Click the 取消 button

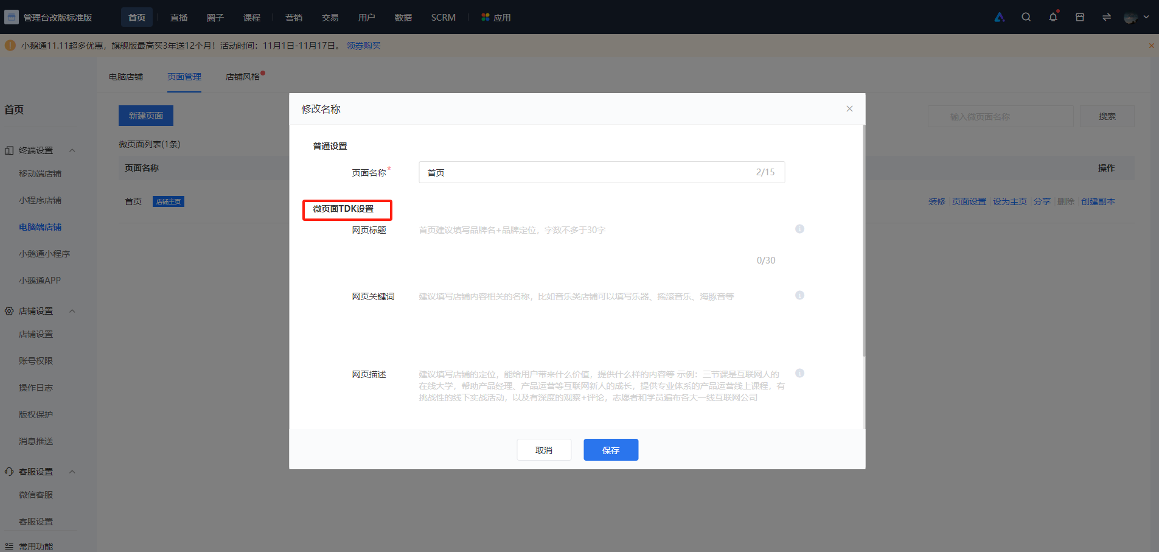click(544, 450)
